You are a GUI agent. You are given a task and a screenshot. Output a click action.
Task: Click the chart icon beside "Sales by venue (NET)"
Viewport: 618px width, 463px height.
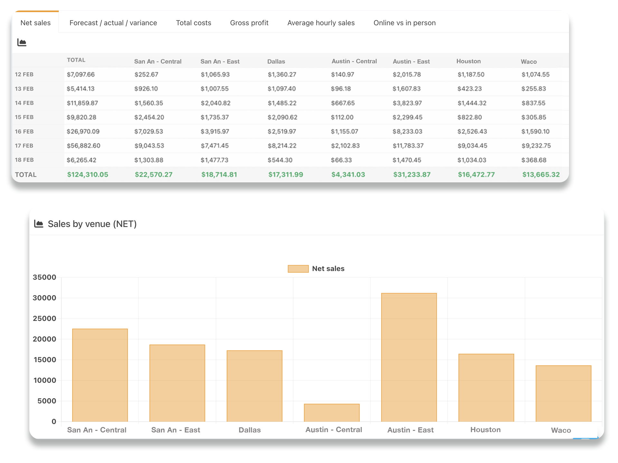coord(39,224)
